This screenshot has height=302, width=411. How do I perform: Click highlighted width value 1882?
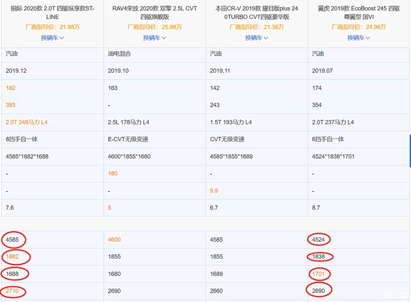(12, 257)
